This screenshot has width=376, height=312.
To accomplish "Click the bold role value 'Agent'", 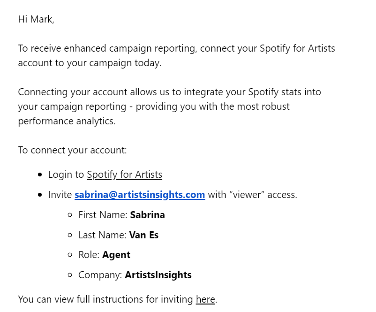I will pyautogui.click(x=116, y=255).
